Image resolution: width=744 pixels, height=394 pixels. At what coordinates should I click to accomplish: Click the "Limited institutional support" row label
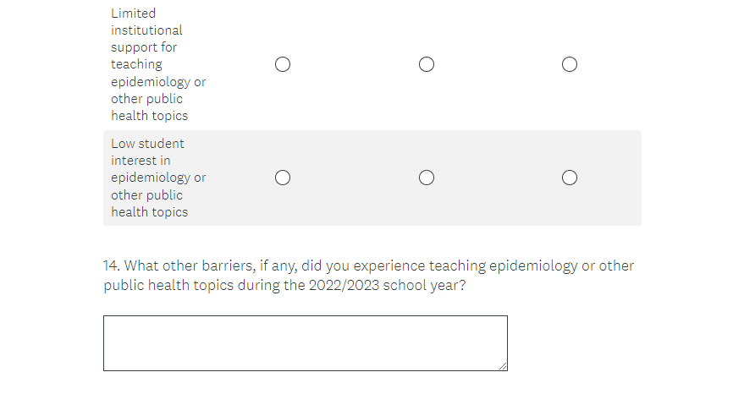tap(158, 64)
